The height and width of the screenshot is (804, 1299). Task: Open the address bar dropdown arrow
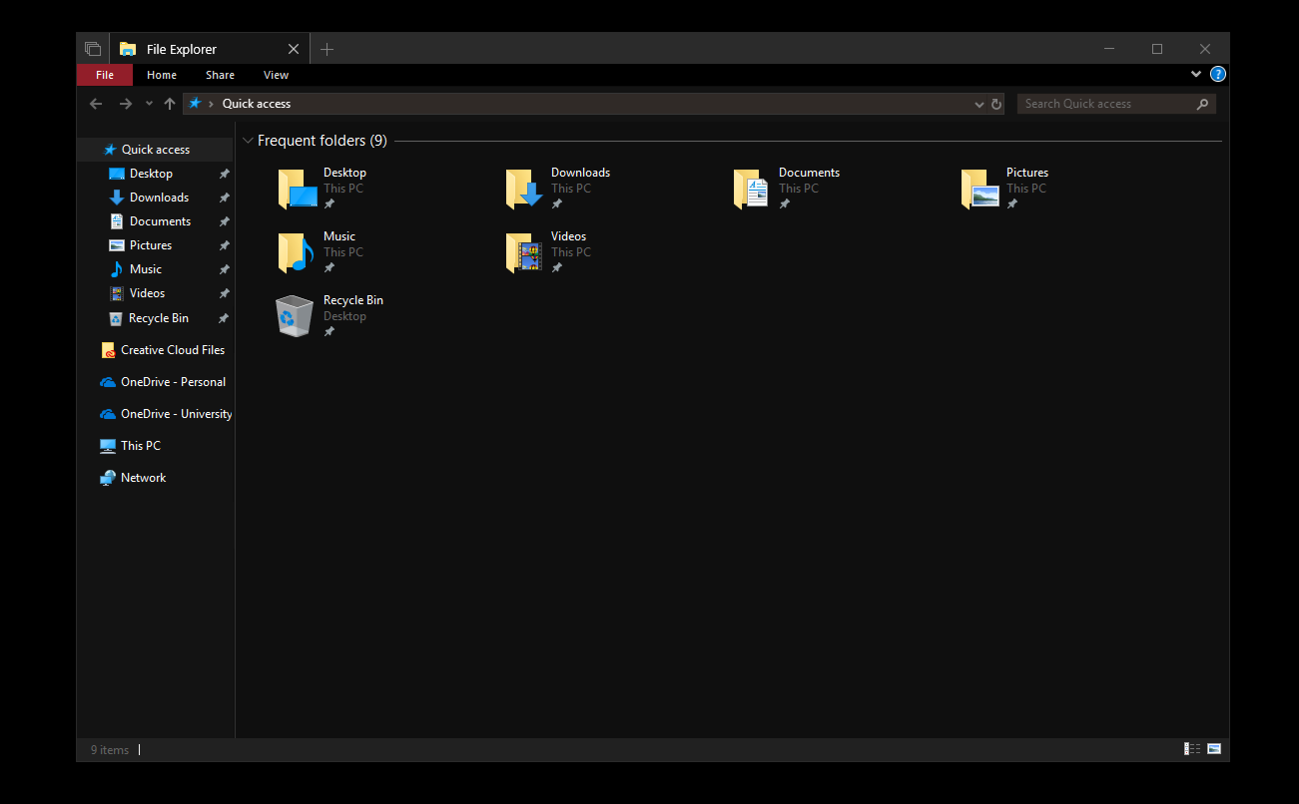(978, 103)
